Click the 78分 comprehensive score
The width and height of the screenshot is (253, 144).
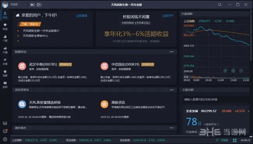tap(194, 122)
